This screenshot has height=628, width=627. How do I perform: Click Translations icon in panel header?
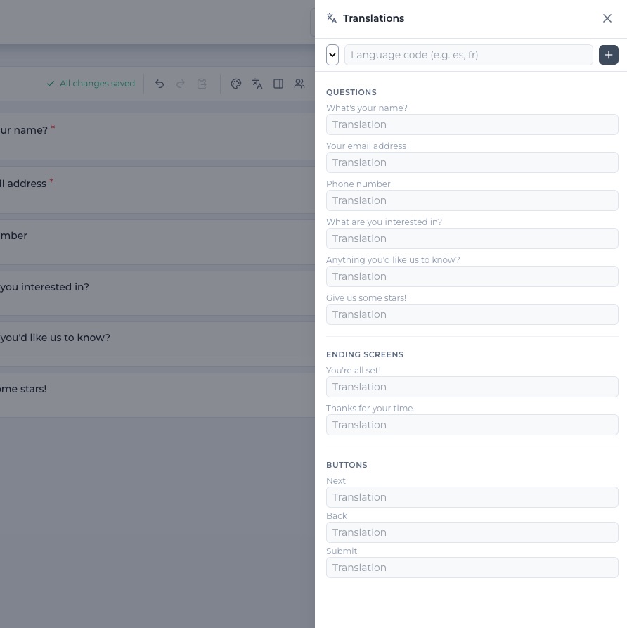[x=332, y=18]
